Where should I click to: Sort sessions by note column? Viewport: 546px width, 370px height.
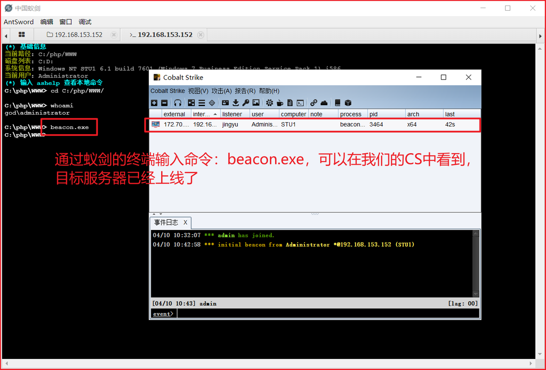(323, 114)
